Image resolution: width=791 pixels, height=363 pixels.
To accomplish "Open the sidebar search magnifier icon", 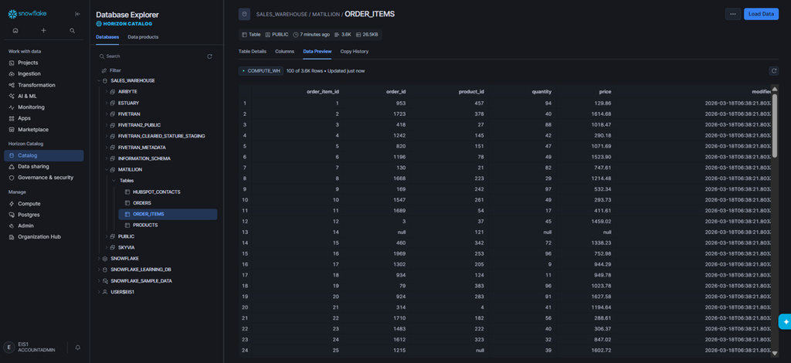I will [x=72, y=31].
